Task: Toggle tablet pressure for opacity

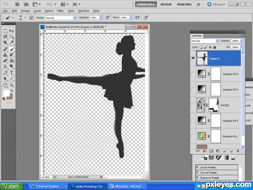Action: (x=107, y=17)
